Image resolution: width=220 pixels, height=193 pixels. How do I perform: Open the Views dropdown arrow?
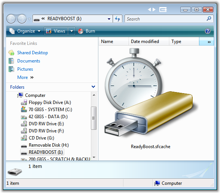click(71, 31)
